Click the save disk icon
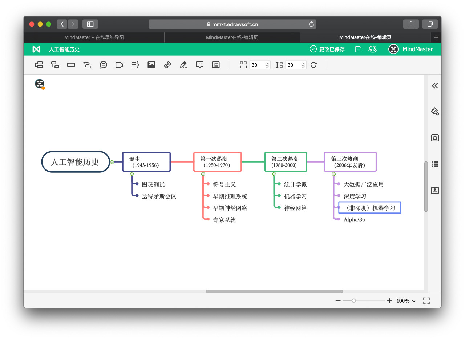Viewport: 465px width, 339px height. click(x=358, y=49)
